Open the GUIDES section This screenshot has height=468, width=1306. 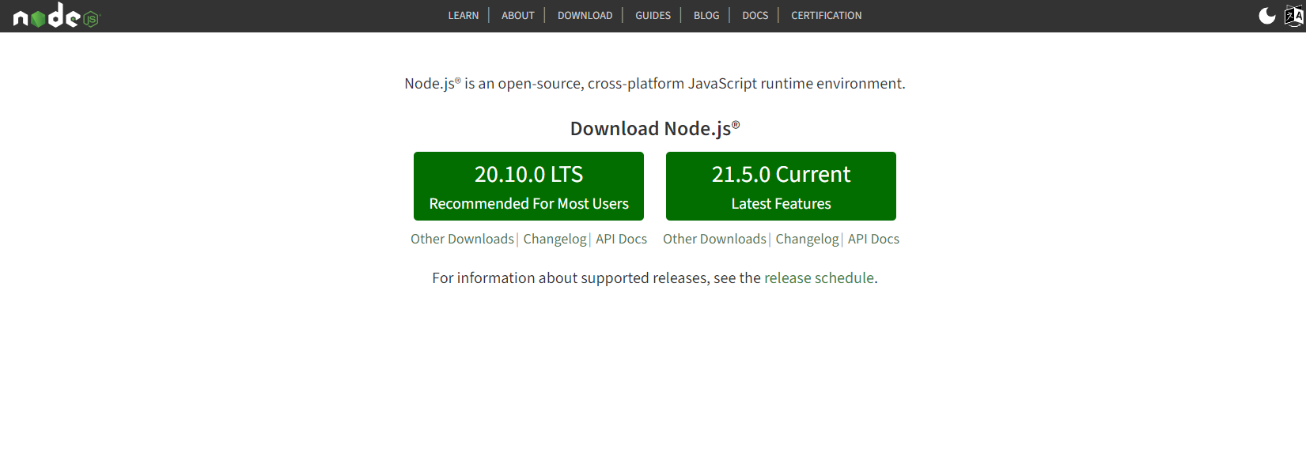653,15
